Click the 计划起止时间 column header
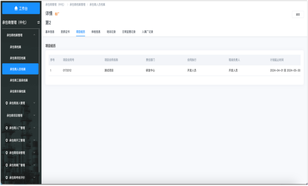308x186 pixels. click(x=277, y=60)
